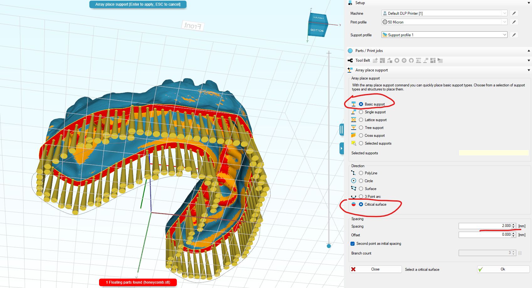Choose the Circle direction option
The height and width of the screenshot is (288, 532).
tap(361, 181)
